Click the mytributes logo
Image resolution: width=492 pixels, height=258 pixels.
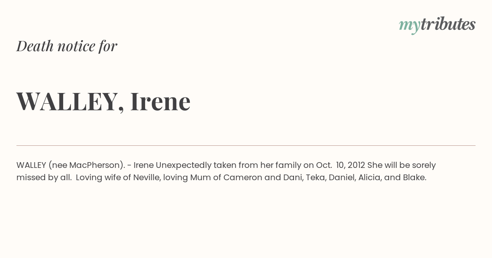pyautogui.click(x=437, y=25)
